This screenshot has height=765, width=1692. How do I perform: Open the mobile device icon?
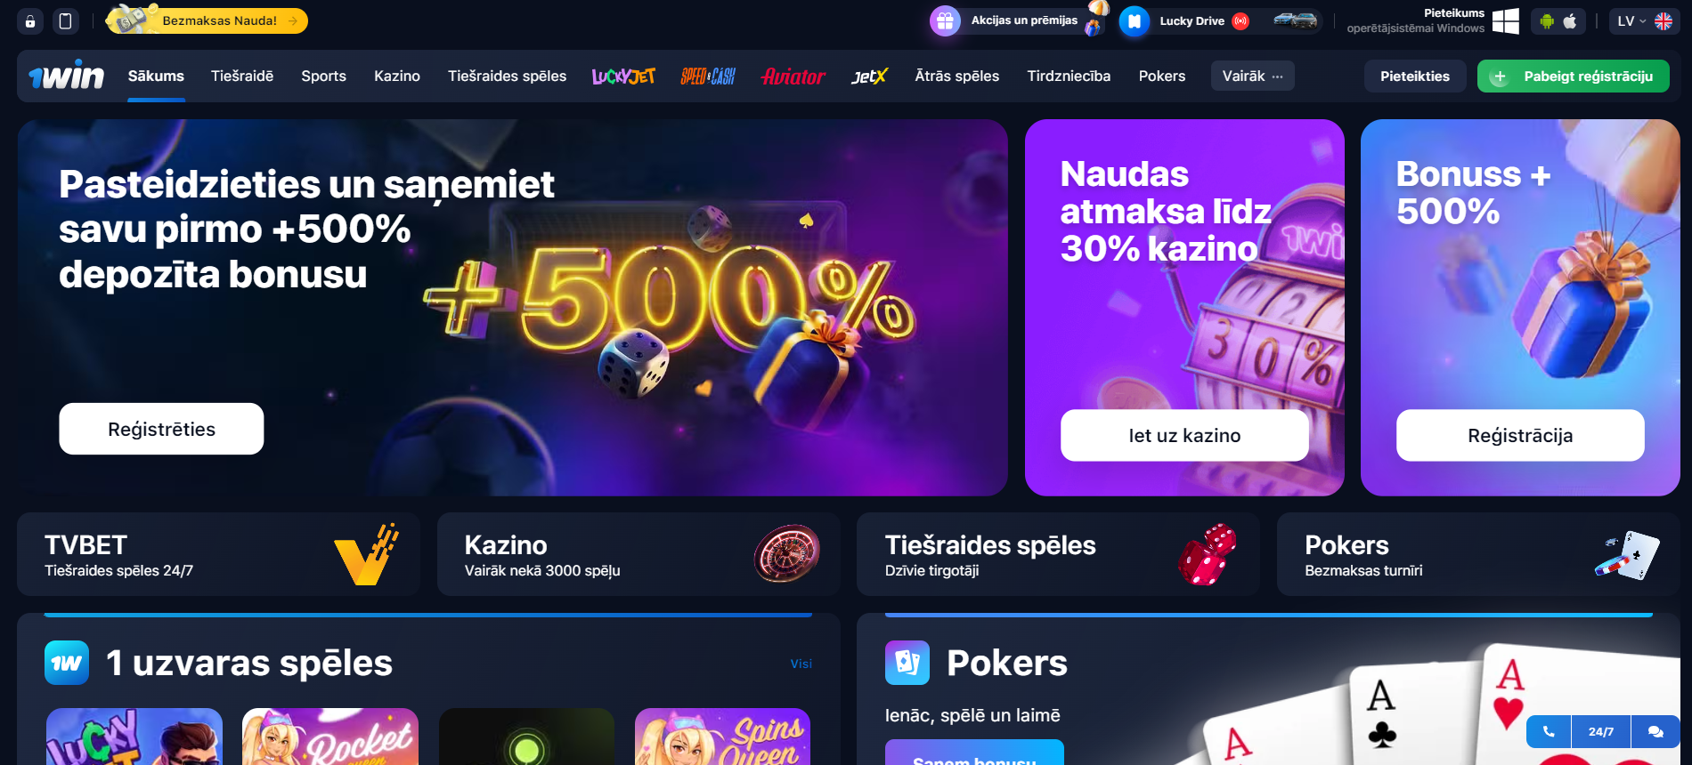click(65, 21)
